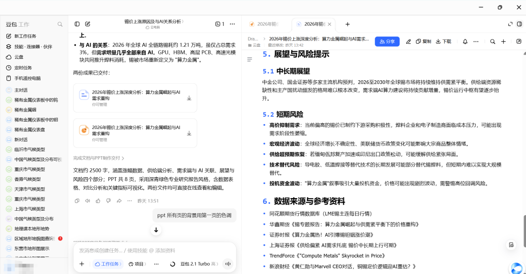Viewport: 526px width, 274px height.
Task: Click the notification bell icon
Action: (x=465, y=41)
